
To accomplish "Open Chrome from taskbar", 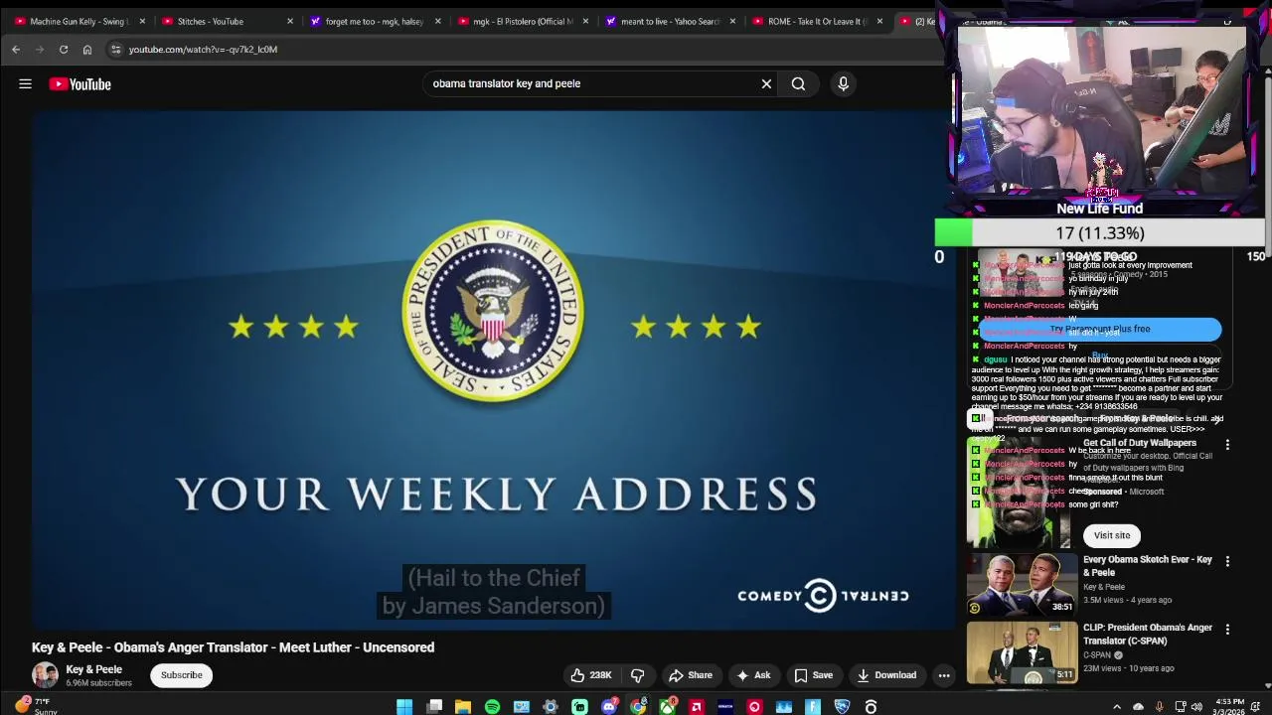I will click(x=638, y=707).
